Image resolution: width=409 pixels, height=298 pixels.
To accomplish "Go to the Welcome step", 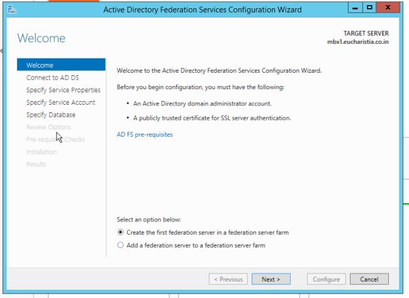I will pos(40,65).
